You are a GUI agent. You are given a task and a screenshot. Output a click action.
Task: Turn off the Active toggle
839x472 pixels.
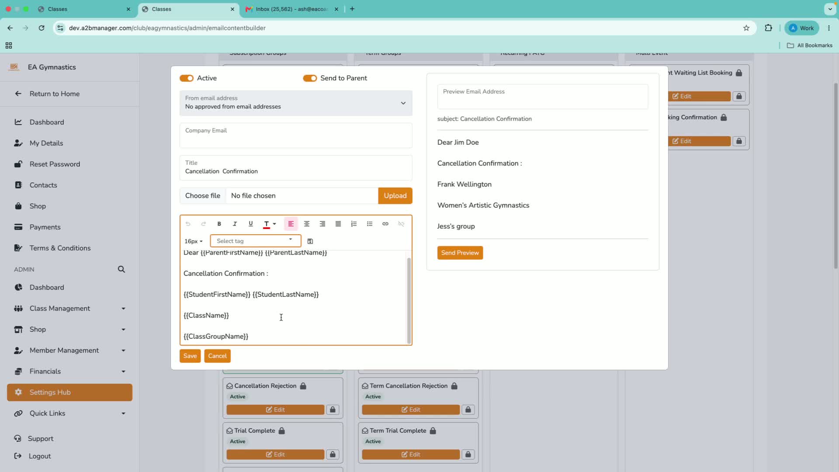(187, 78)
